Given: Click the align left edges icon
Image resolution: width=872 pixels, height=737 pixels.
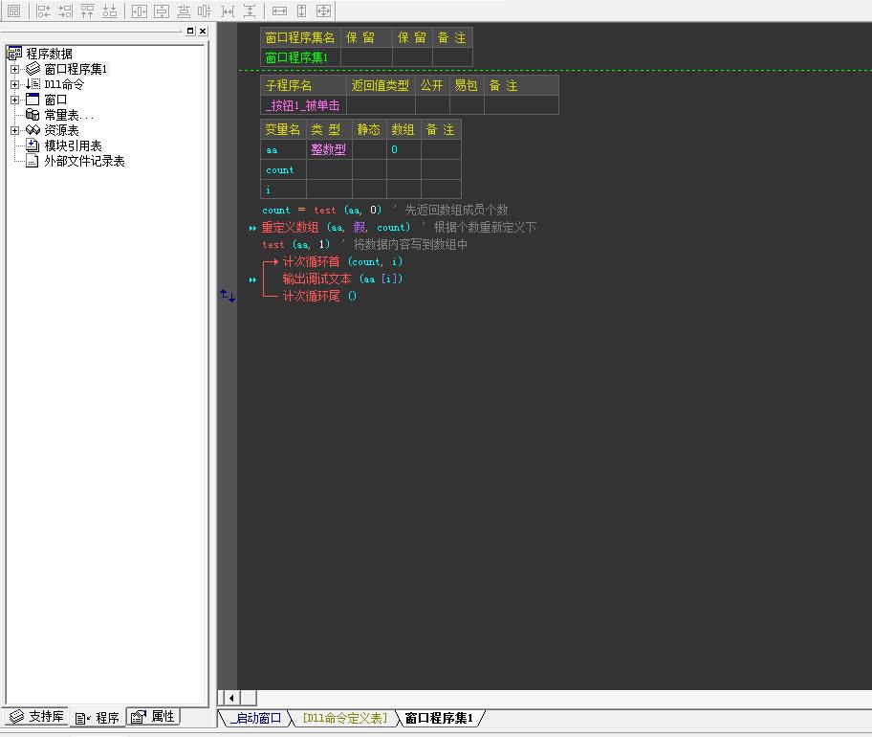Looking at the screenshot, I should (x=43, y=11).
